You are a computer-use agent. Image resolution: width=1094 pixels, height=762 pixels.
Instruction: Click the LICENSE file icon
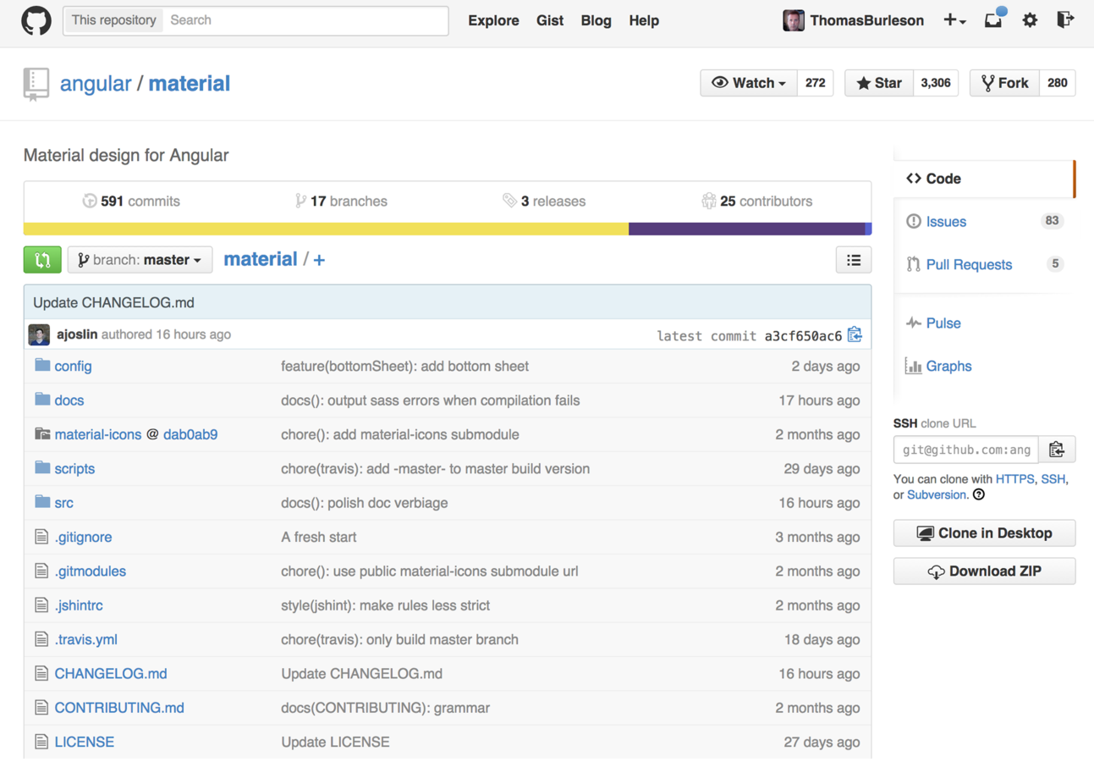point(41,742)
